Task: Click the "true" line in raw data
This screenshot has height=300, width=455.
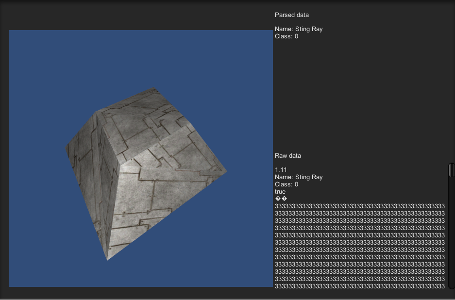Action: [x=280, y=192]
